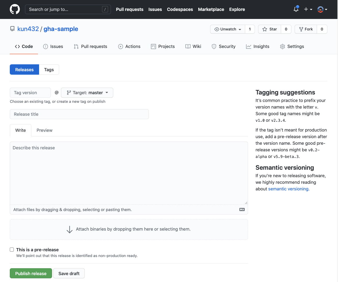
Task: Select the Tags button
Action: tap(49, 69)
